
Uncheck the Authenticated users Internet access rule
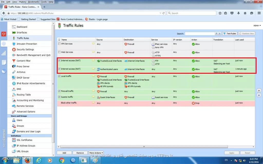[x=59, y=69]
